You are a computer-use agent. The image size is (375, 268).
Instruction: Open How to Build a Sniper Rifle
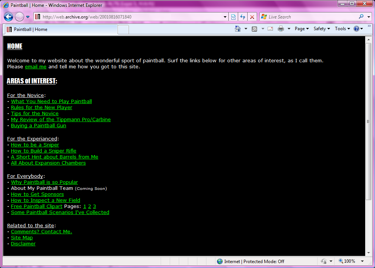[x=43, y=151]
